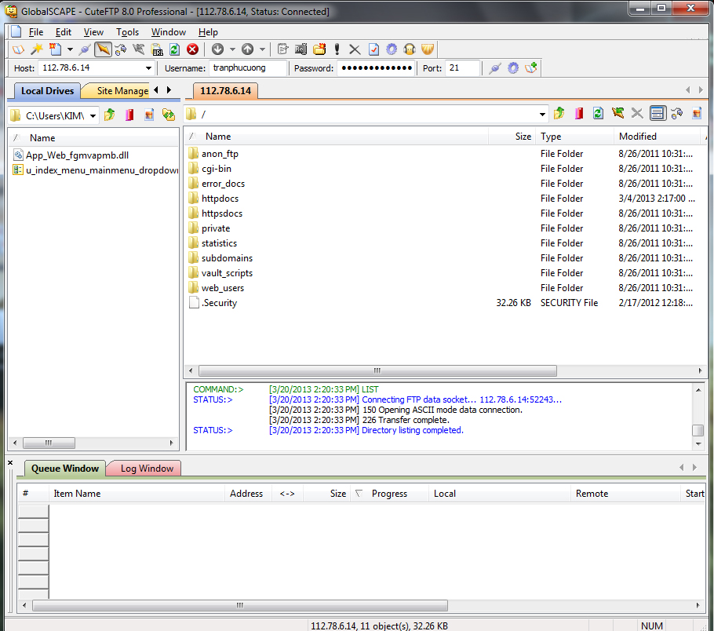This screenshot has height=631, width=714.
Task: Open the Window menu
Action: (169, 32)
